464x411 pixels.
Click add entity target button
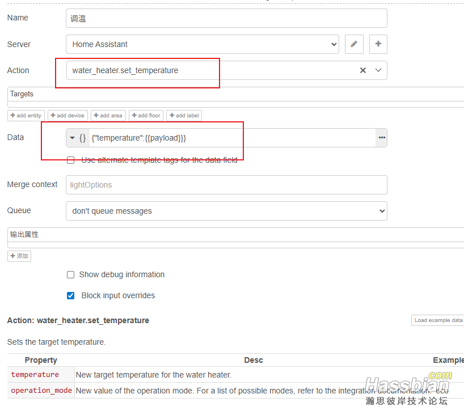point(26,116)
